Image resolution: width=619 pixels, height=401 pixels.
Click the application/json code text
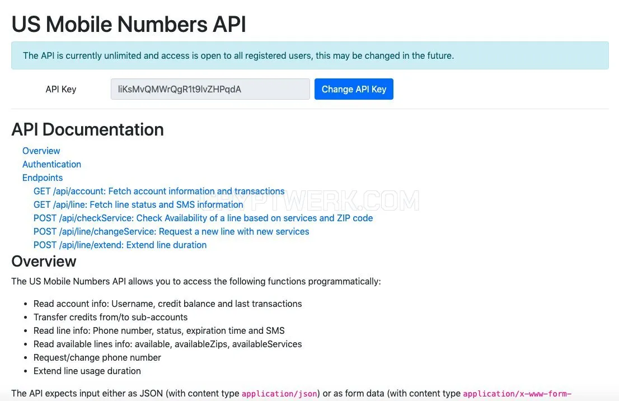279,394
